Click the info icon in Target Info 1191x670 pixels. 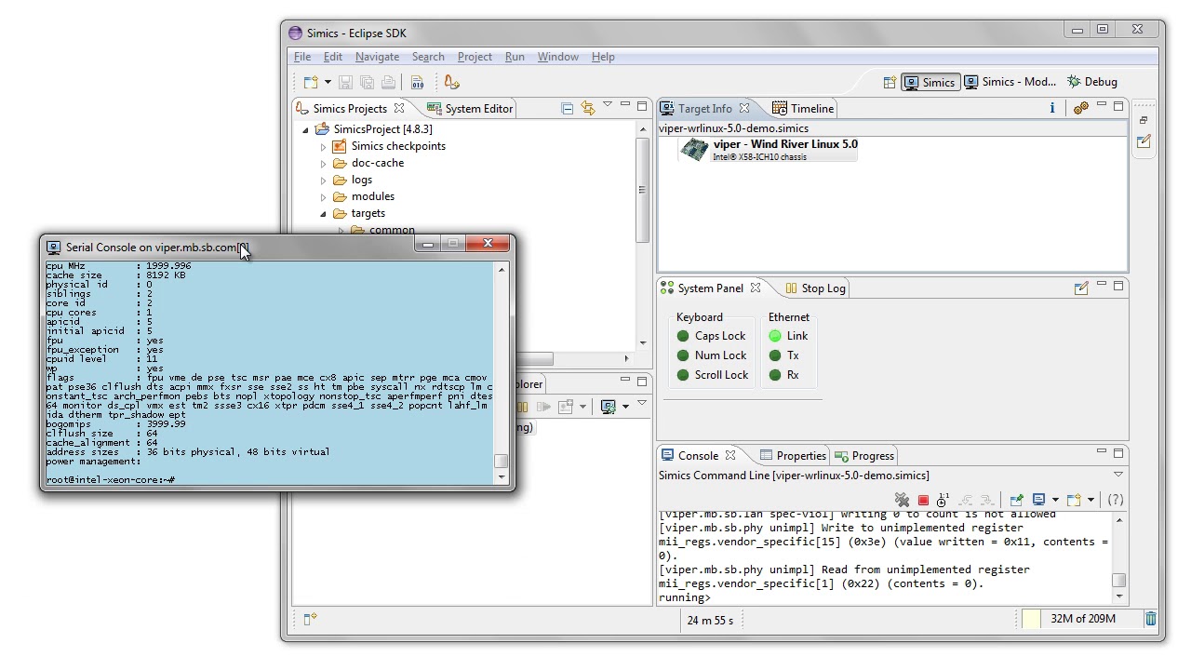tap(1052, 109)
